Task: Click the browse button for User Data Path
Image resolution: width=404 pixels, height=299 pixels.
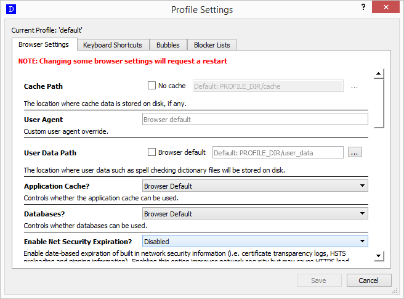Action: 355,152
